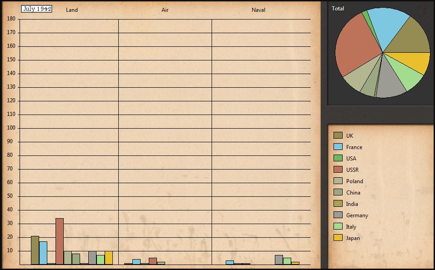Select the Poland label in legend
435x270 pixels.
[x=354, y=181]
